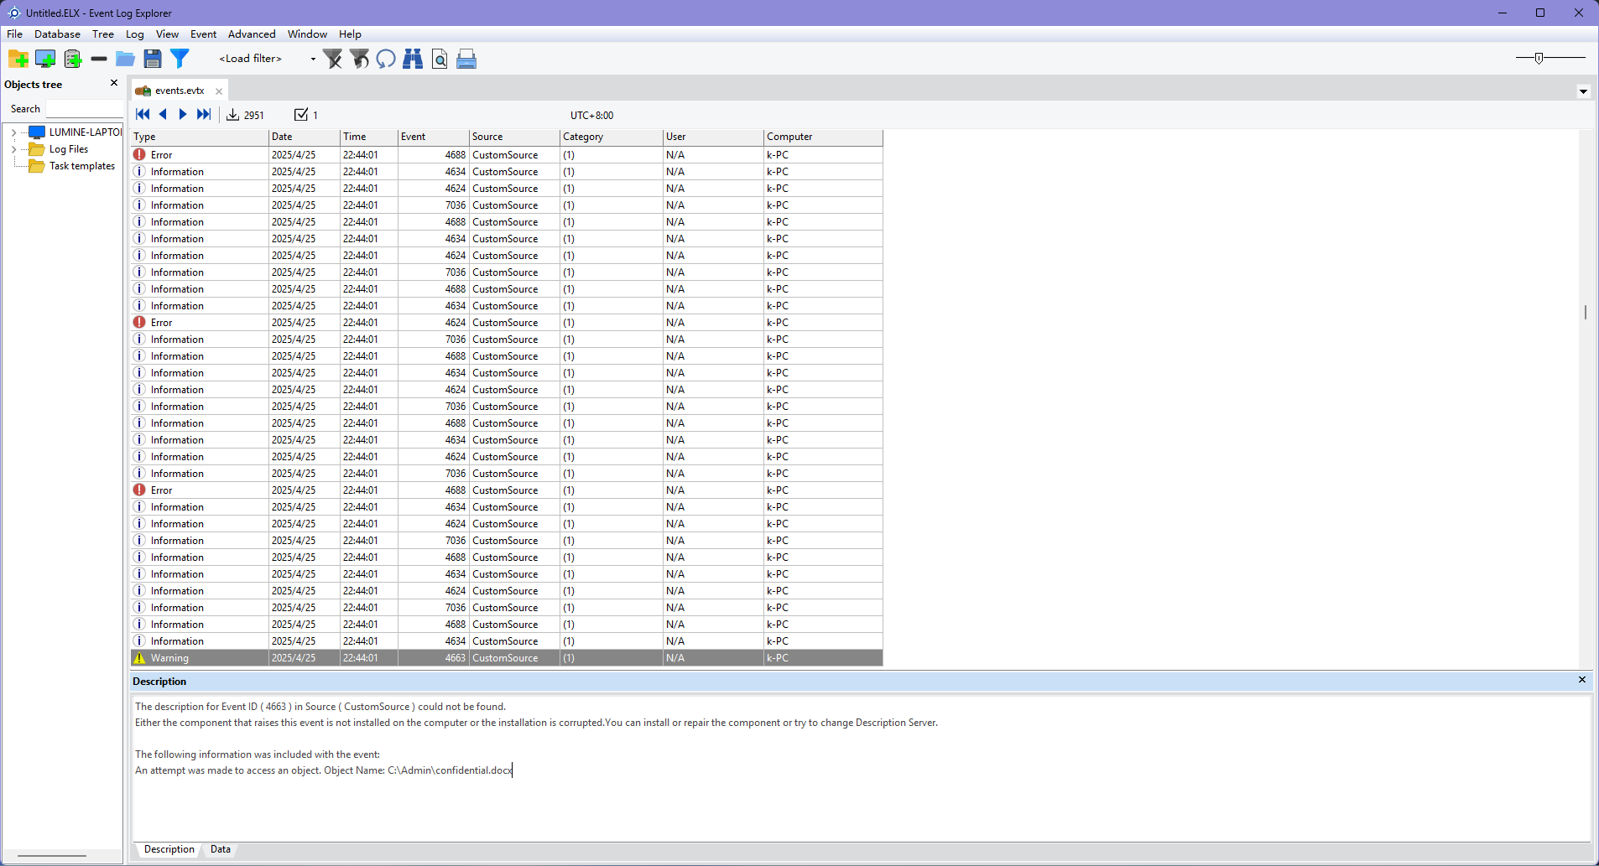Switch to the Data tab
Screen dimensions: 1599x866
(221, 849)
